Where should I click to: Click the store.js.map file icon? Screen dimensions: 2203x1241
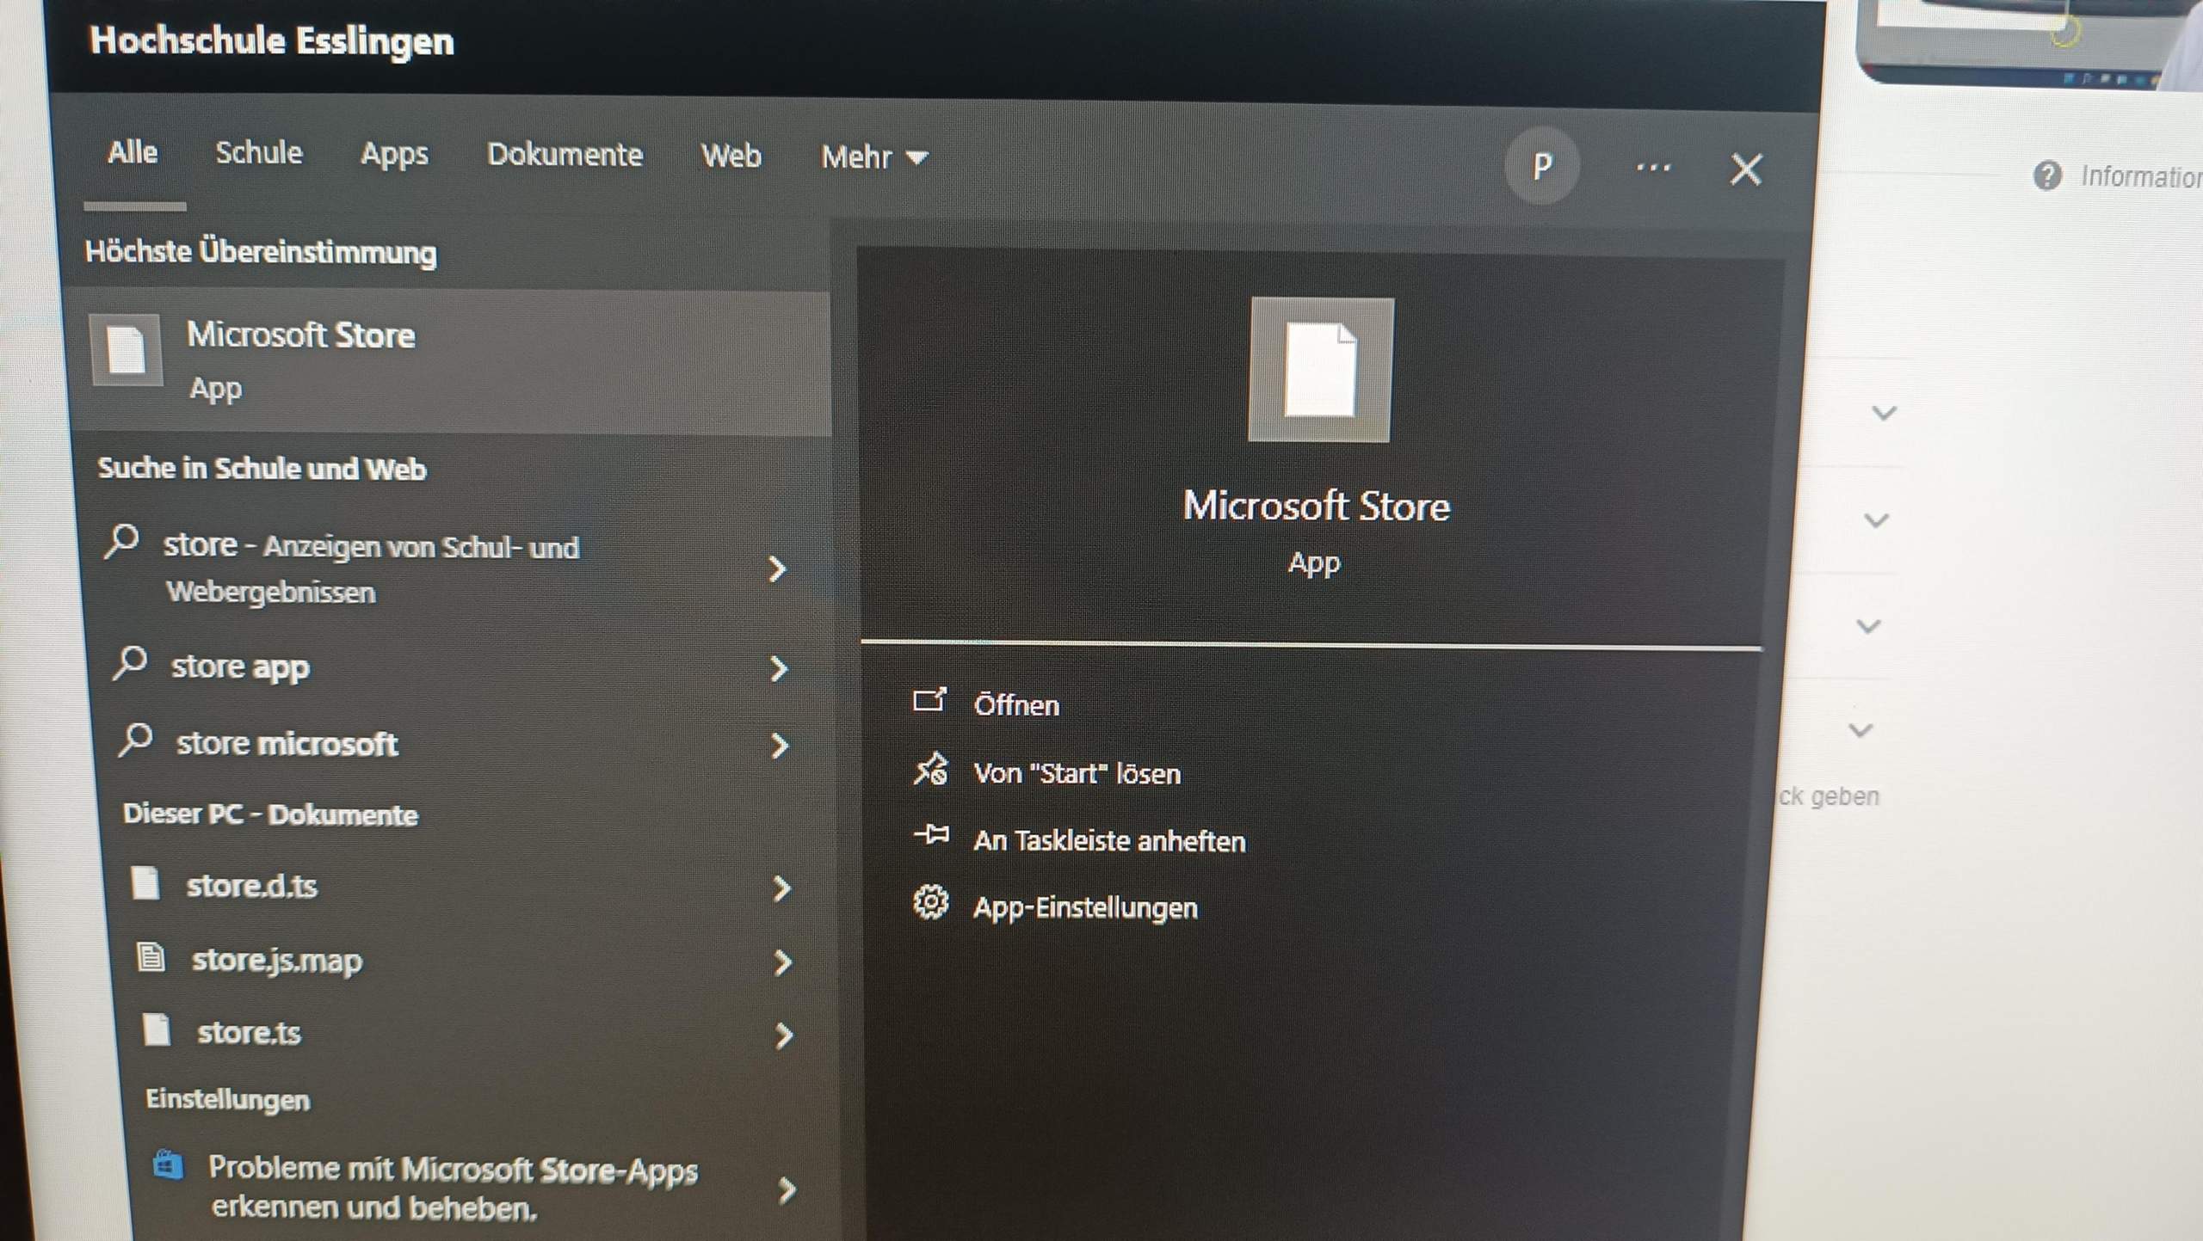(151, 956)
